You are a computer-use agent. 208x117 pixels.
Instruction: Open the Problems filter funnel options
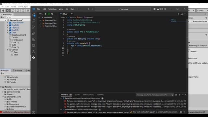pyautogui.click(x=172, y=95)
